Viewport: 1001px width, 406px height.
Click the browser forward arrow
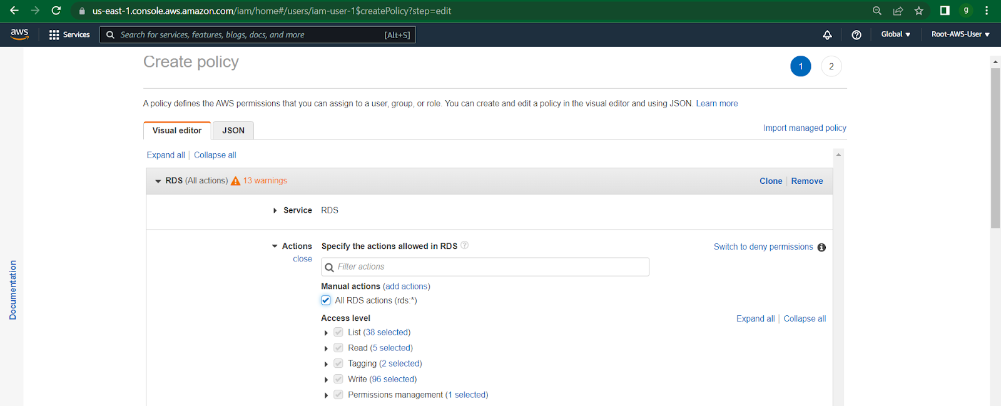click(35, 11)
